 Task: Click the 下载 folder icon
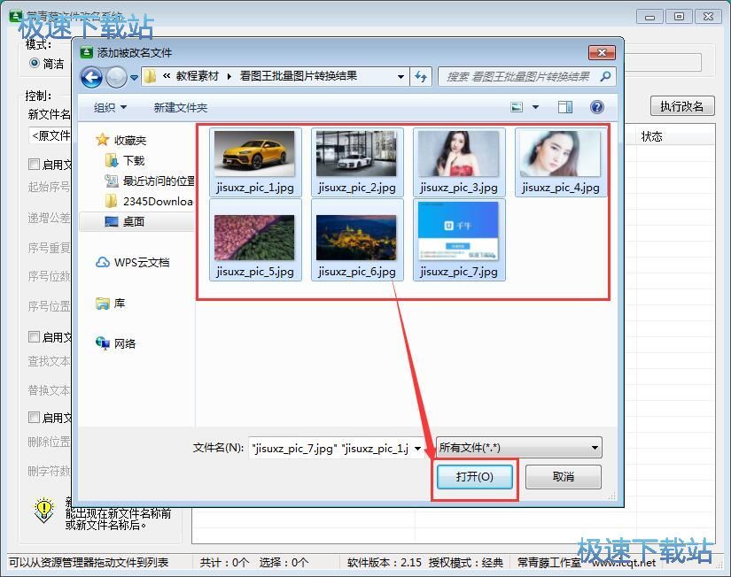[112, 161]
